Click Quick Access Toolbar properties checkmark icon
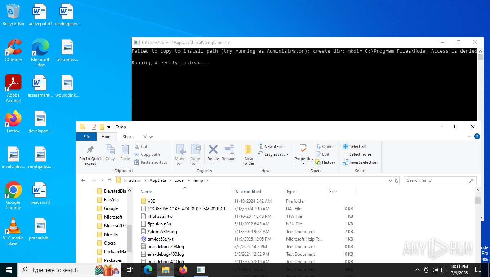490x277 pixels. pyautogui.click(x=94, y=127)
